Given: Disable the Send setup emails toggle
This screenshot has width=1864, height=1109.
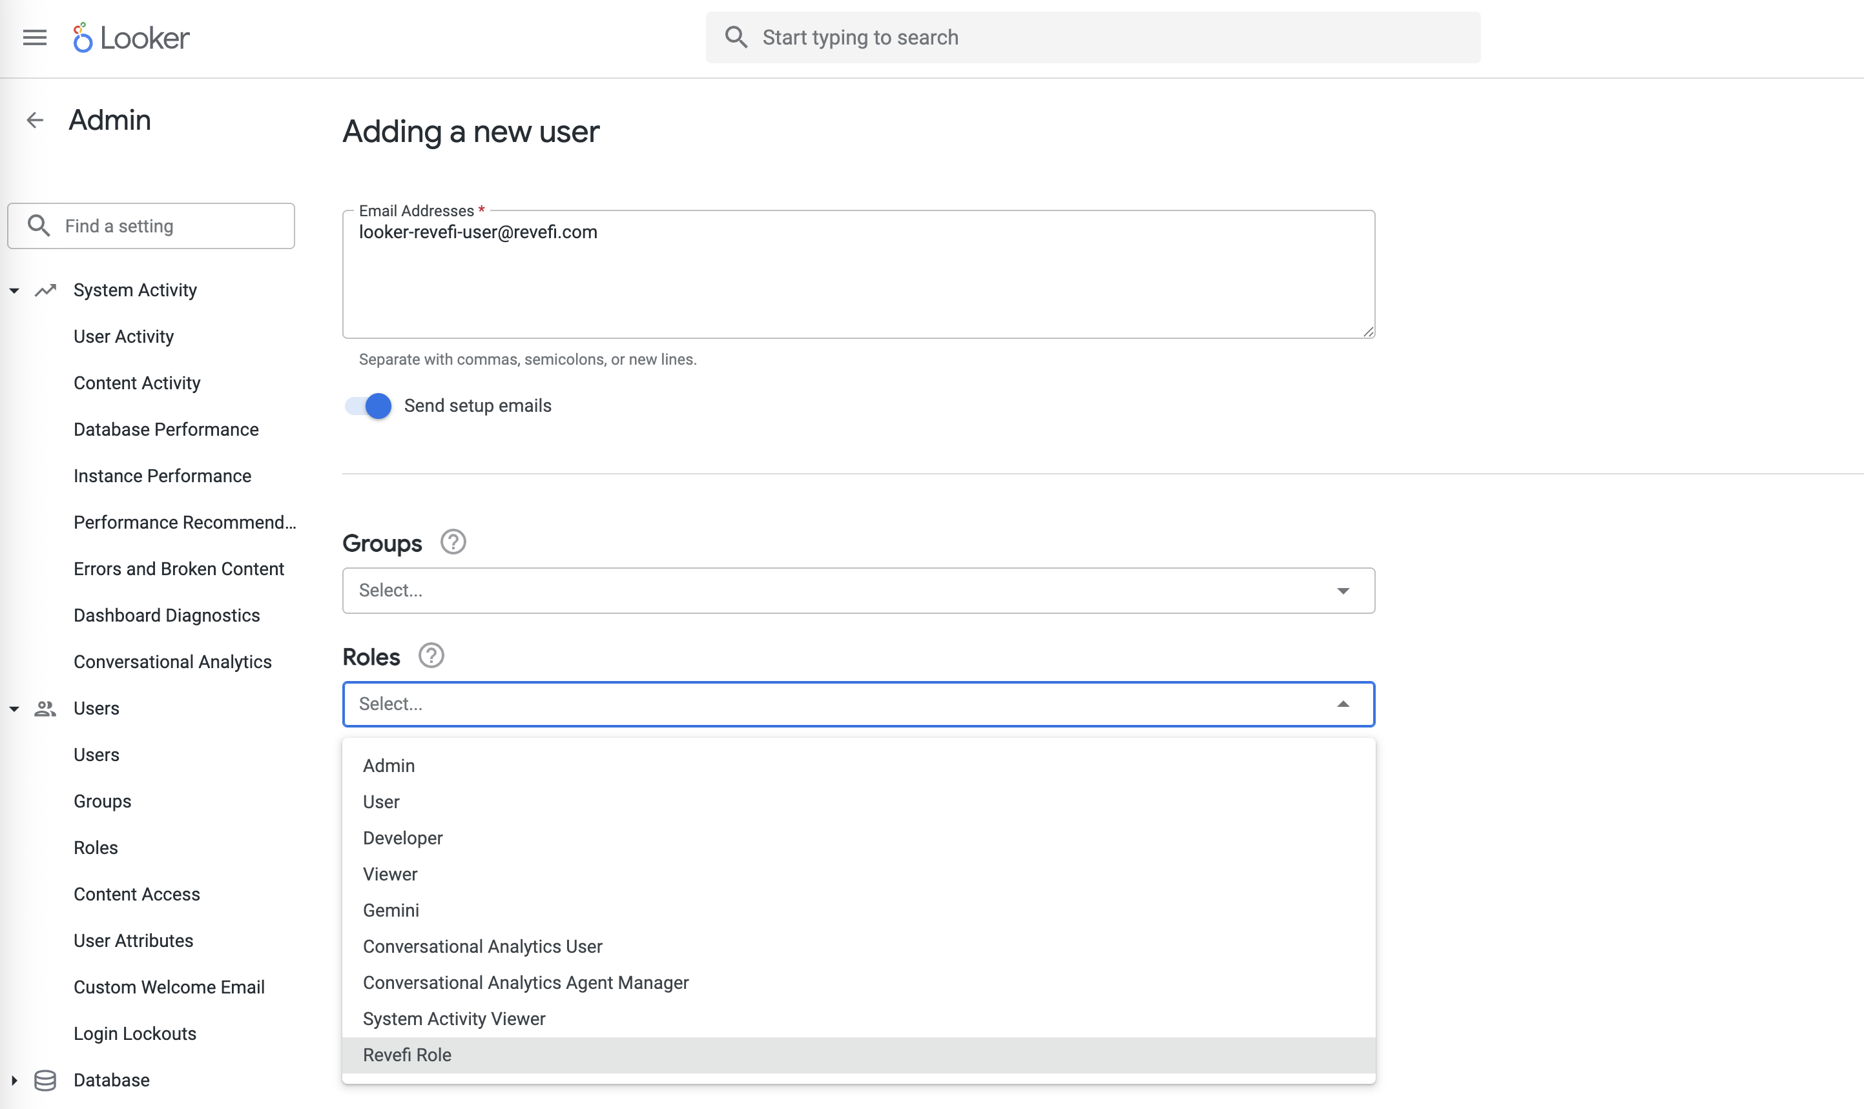Looking at the screenshot, I should click(x=369, y=406).
